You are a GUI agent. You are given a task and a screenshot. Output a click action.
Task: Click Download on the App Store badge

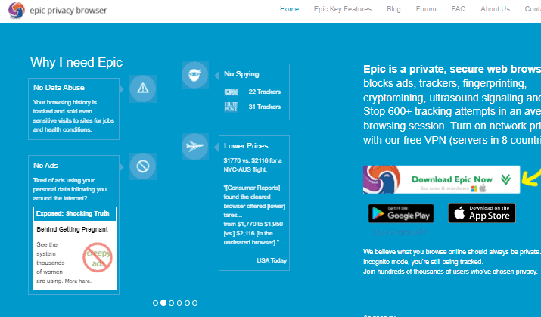(x=482, y=213)
